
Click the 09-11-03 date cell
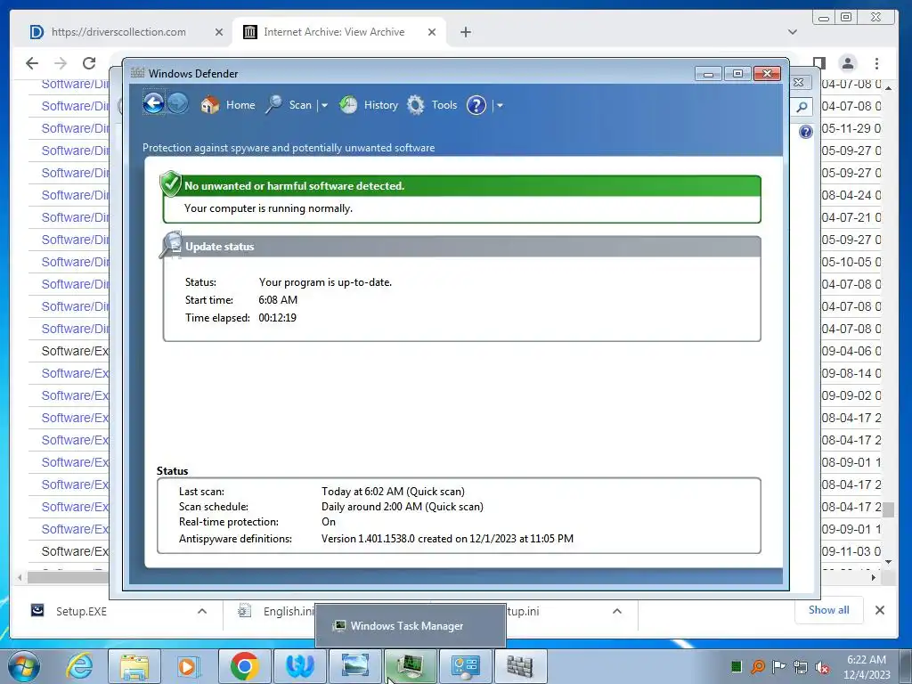point(851,550)
